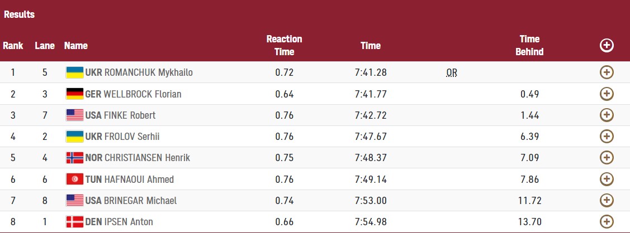Expand details for Wellbrock Florian row
This screenshot has height=233, width=630.
pos(607,94)
